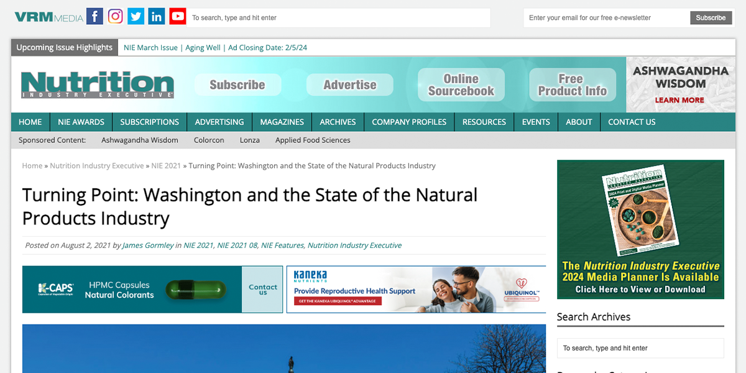746x373 pixels.
Task: Click the Search Archives input field
Action: (x=640, y=348)
